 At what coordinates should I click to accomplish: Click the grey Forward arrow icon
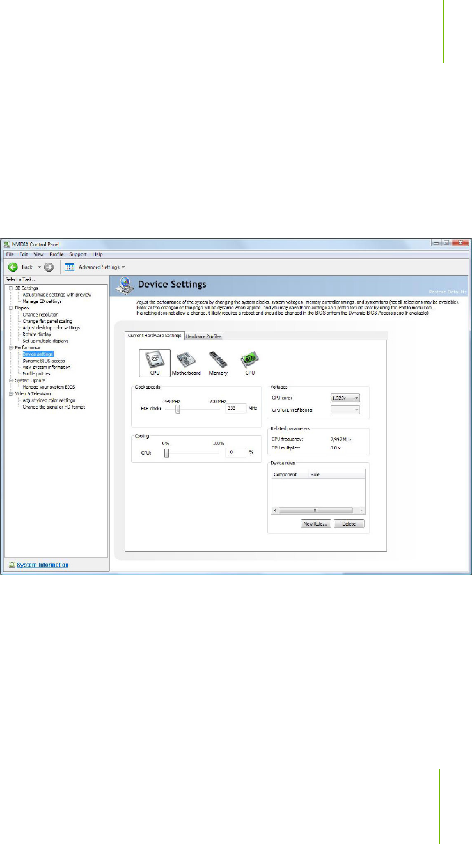[x=49, y=267]
